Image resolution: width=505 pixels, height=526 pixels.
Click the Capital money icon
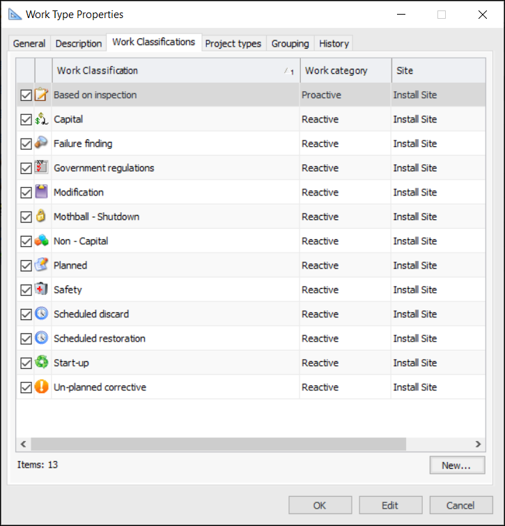42,120
